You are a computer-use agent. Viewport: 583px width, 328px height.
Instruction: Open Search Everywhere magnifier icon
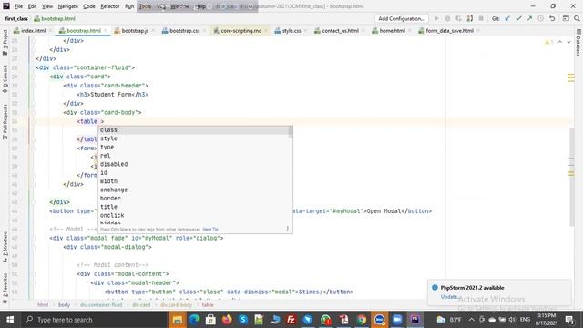pyautogui.click(x=577, y=18)
